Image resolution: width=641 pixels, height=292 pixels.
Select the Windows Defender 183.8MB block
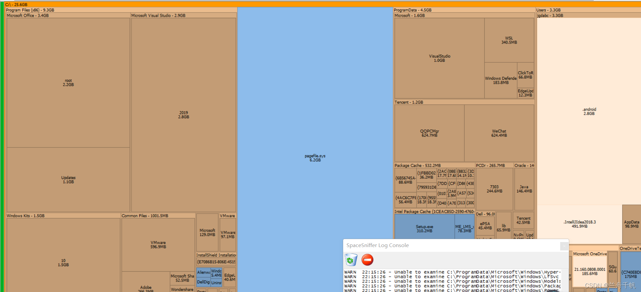(x=501, y=80)
